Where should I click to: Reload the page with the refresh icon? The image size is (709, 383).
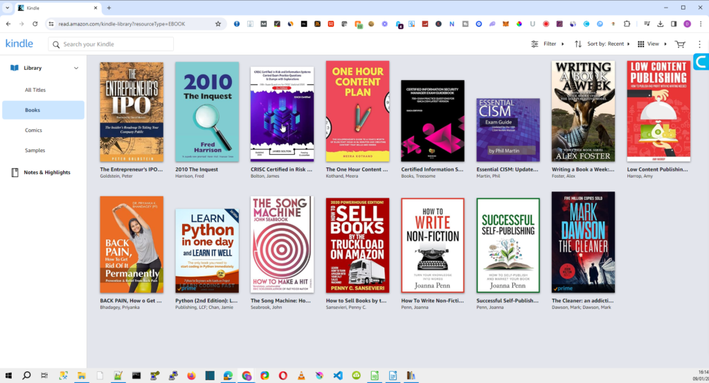point(35,24)
